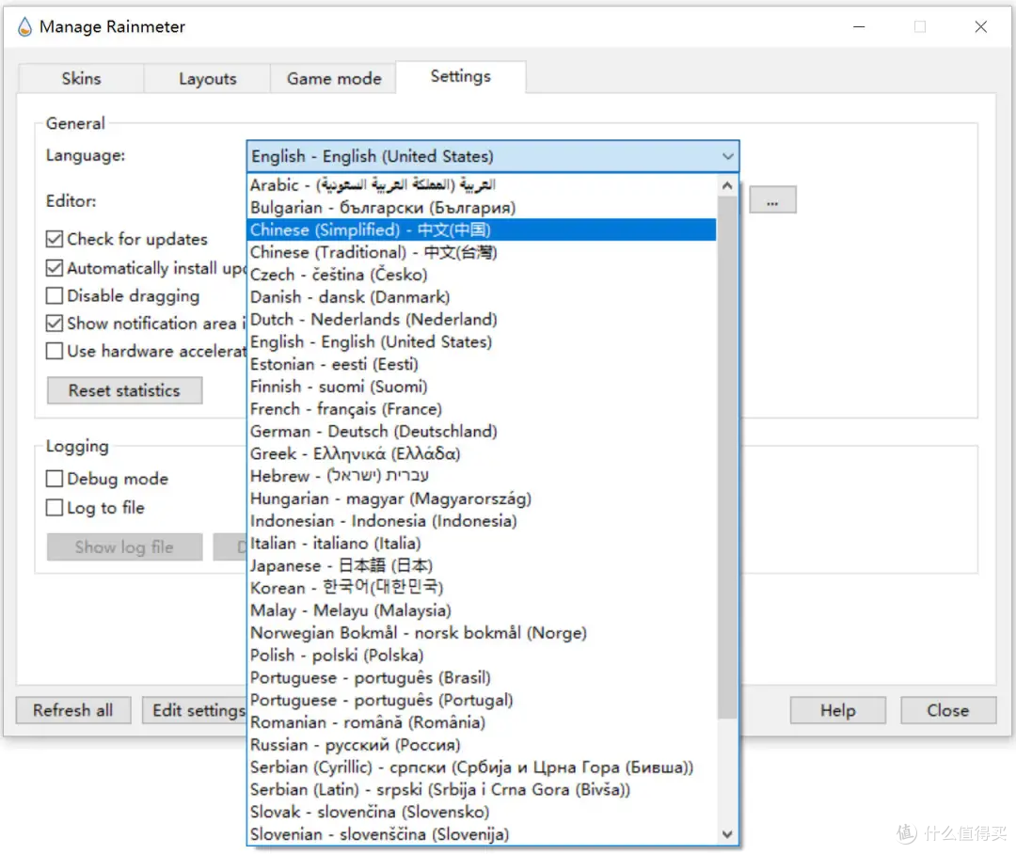Select Japanese language option
Image resolution: width=1016 pixels, height=854 pixels.
tap(482, 565)
